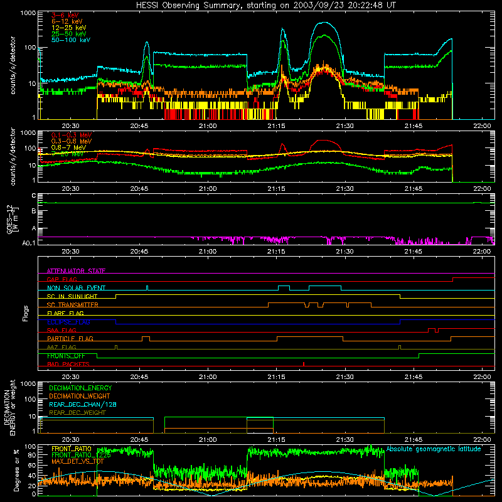502x502 pixels.
Task: Click the 22:00 time label below the GOES panel
Action: [x=482, y=252]
